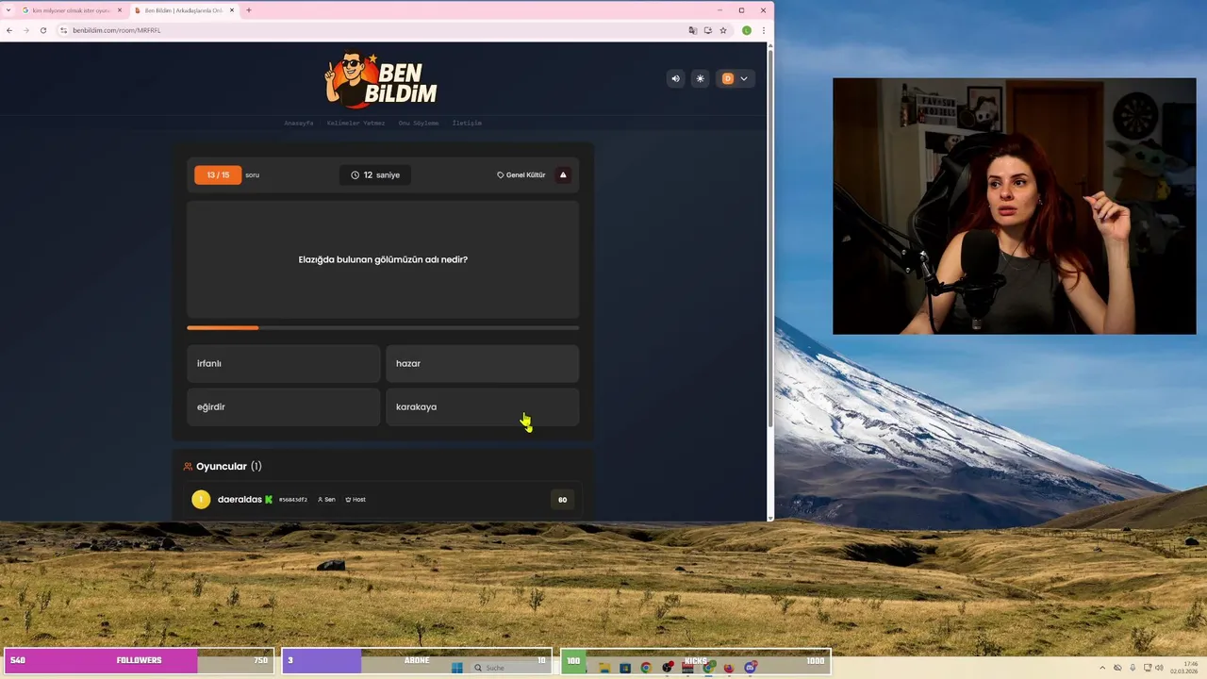The width and height of the screenshot is (1207, 679).
Task: Open the Windows Start menu
Action: pyautogui.click(x=457, y=668)
